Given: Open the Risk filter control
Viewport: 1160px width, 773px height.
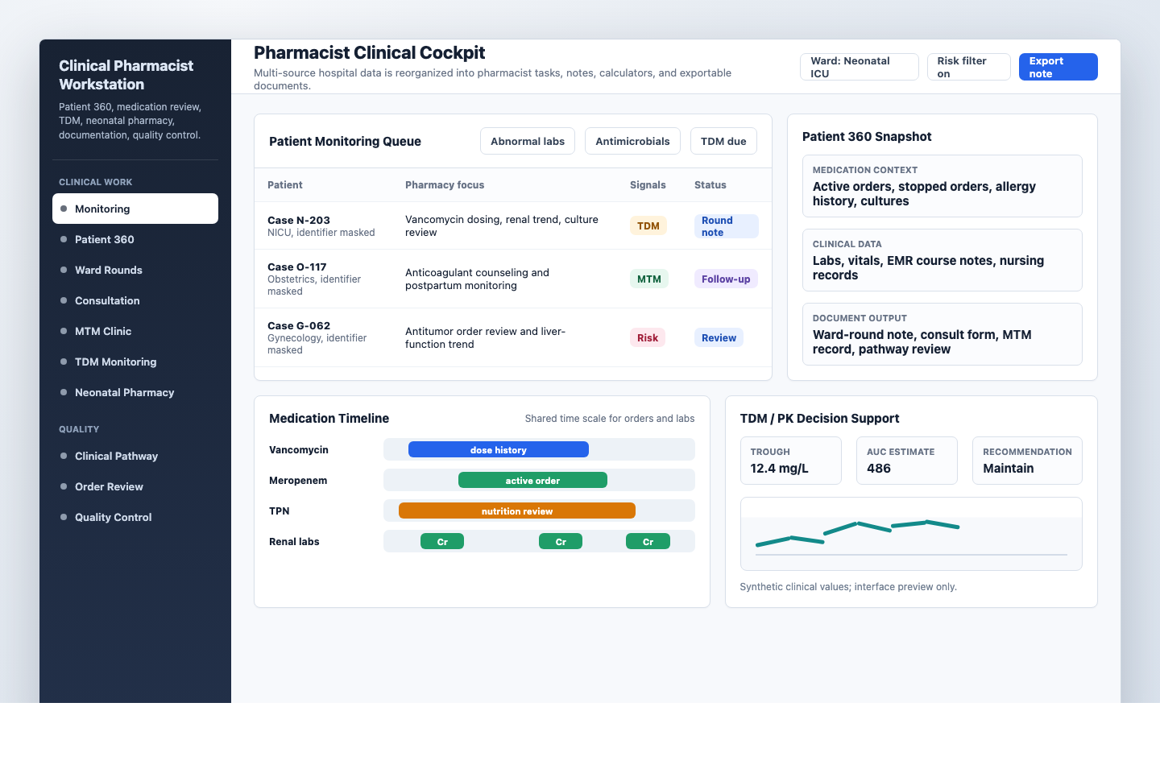Looking at the screenshot, I should pos(968,66).
